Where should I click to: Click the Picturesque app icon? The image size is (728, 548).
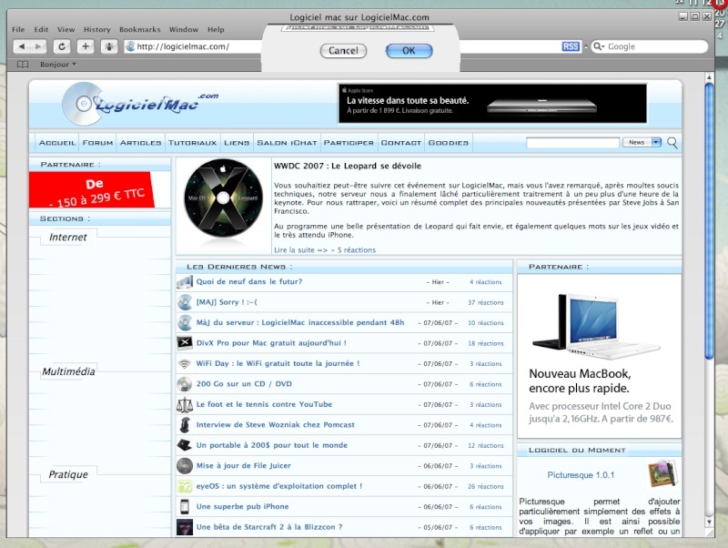[663, 473]
